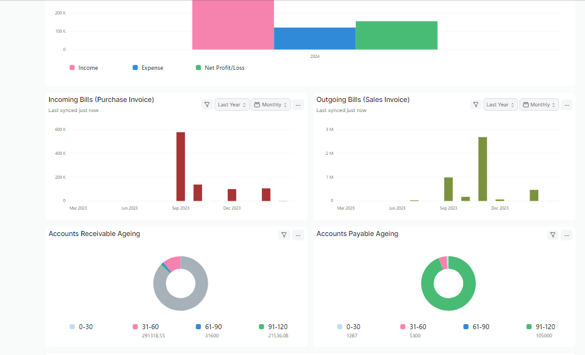The image size is (585, 355).
Task: Click the Outgoing Bills (Sales Invoice) title
Action: [363, 99]
